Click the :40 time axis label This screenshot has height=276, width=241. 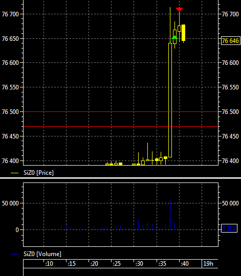185,264
